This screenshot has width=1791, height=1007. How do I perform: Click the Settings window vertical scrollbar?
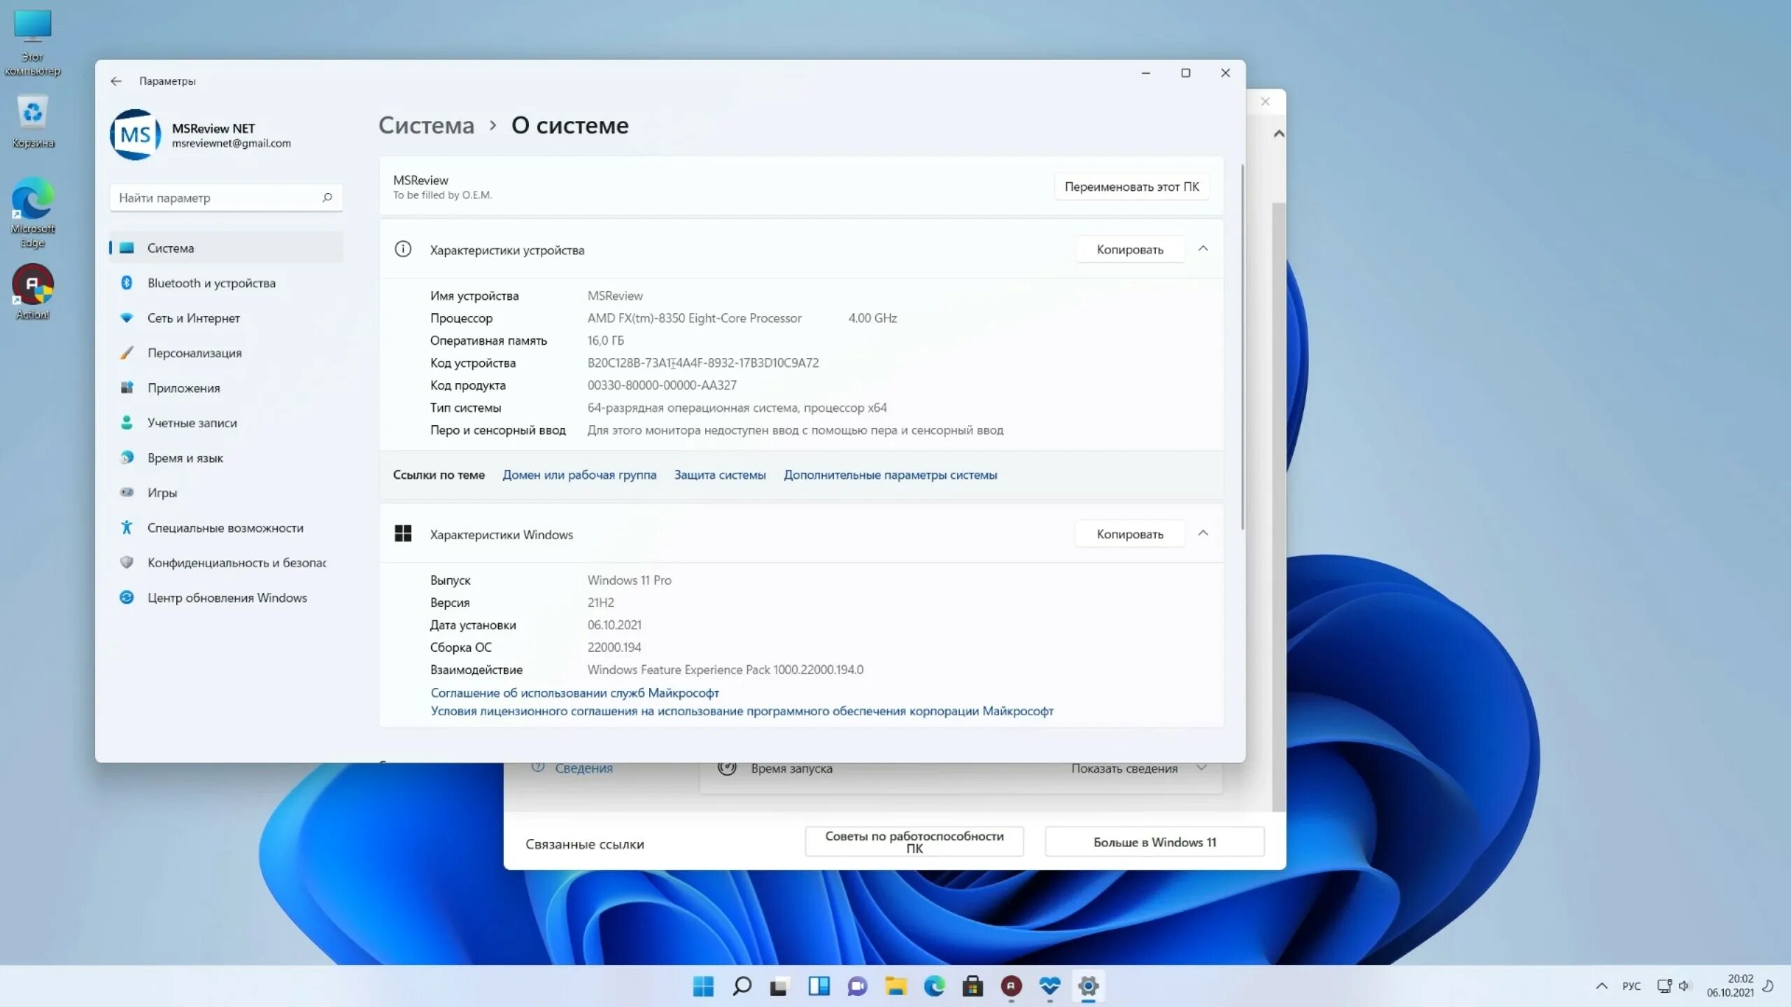(1243, 347)
